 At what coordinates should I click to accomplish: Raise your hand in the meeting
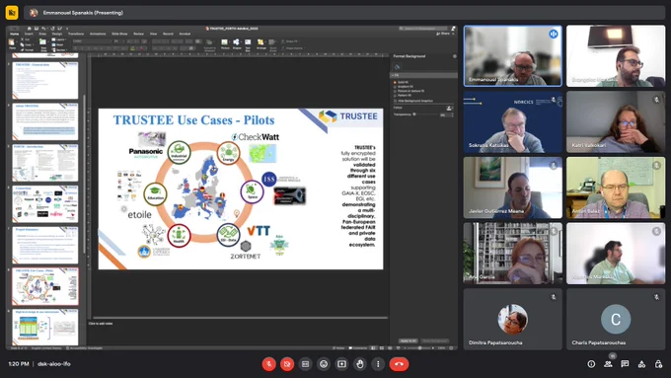[360, 364]
